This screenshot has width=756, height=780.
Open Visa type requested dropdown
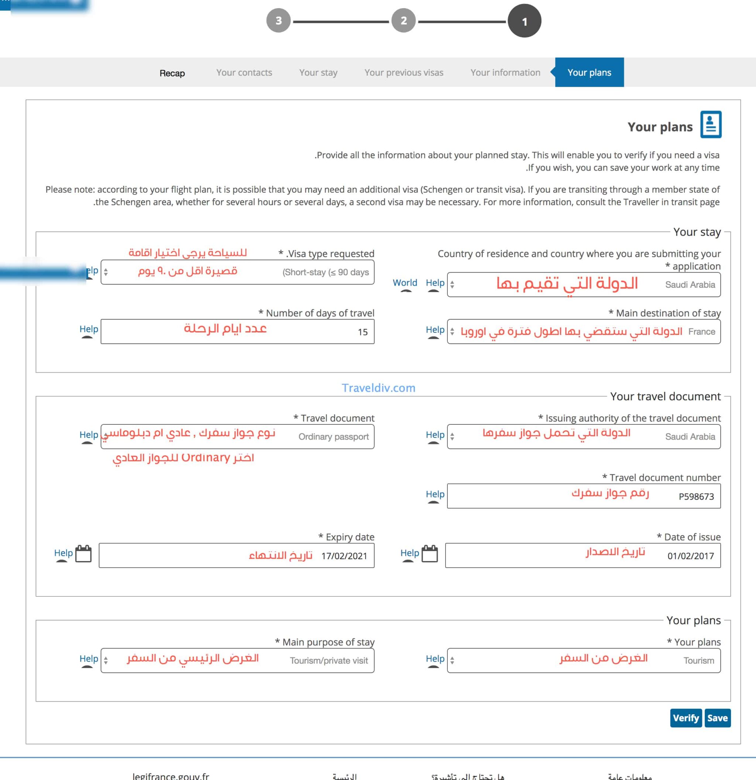237,272
